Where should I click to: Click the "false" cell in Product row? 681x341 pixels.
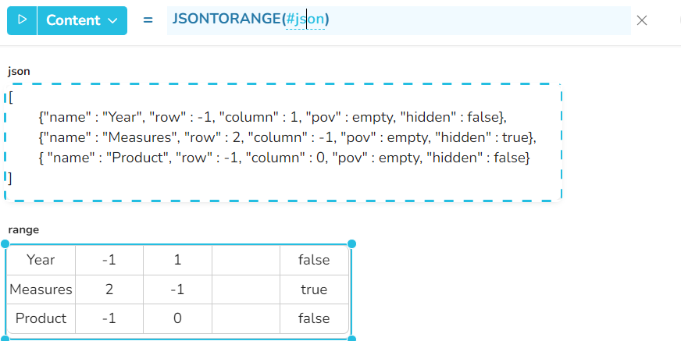click(314, 318)
